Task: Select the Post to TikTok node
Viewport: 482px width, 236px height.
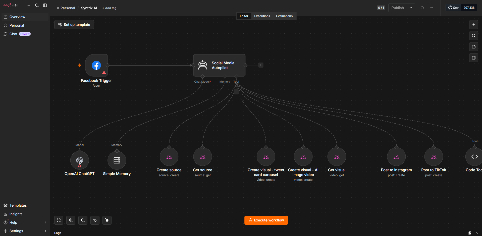Action: click(x=434, y=157)
